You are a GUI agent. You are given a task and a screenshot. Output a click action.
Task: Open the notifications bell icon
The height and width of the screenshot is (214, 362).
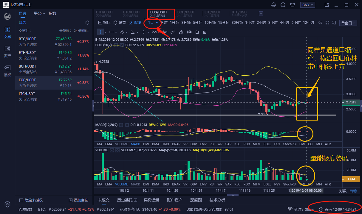click(273, 5)
